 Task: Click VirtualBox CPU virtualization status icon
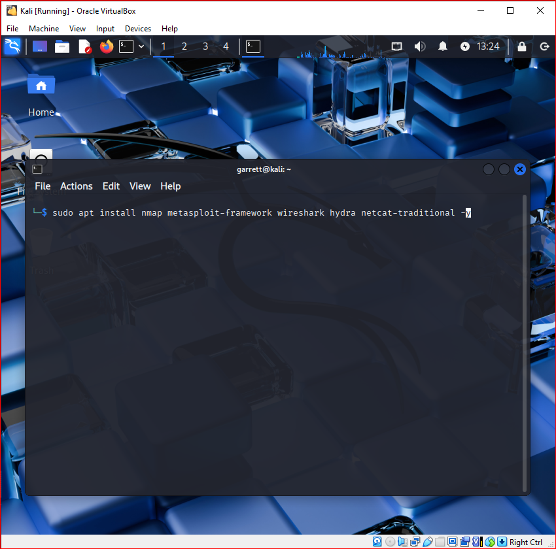tap(478, 542)
